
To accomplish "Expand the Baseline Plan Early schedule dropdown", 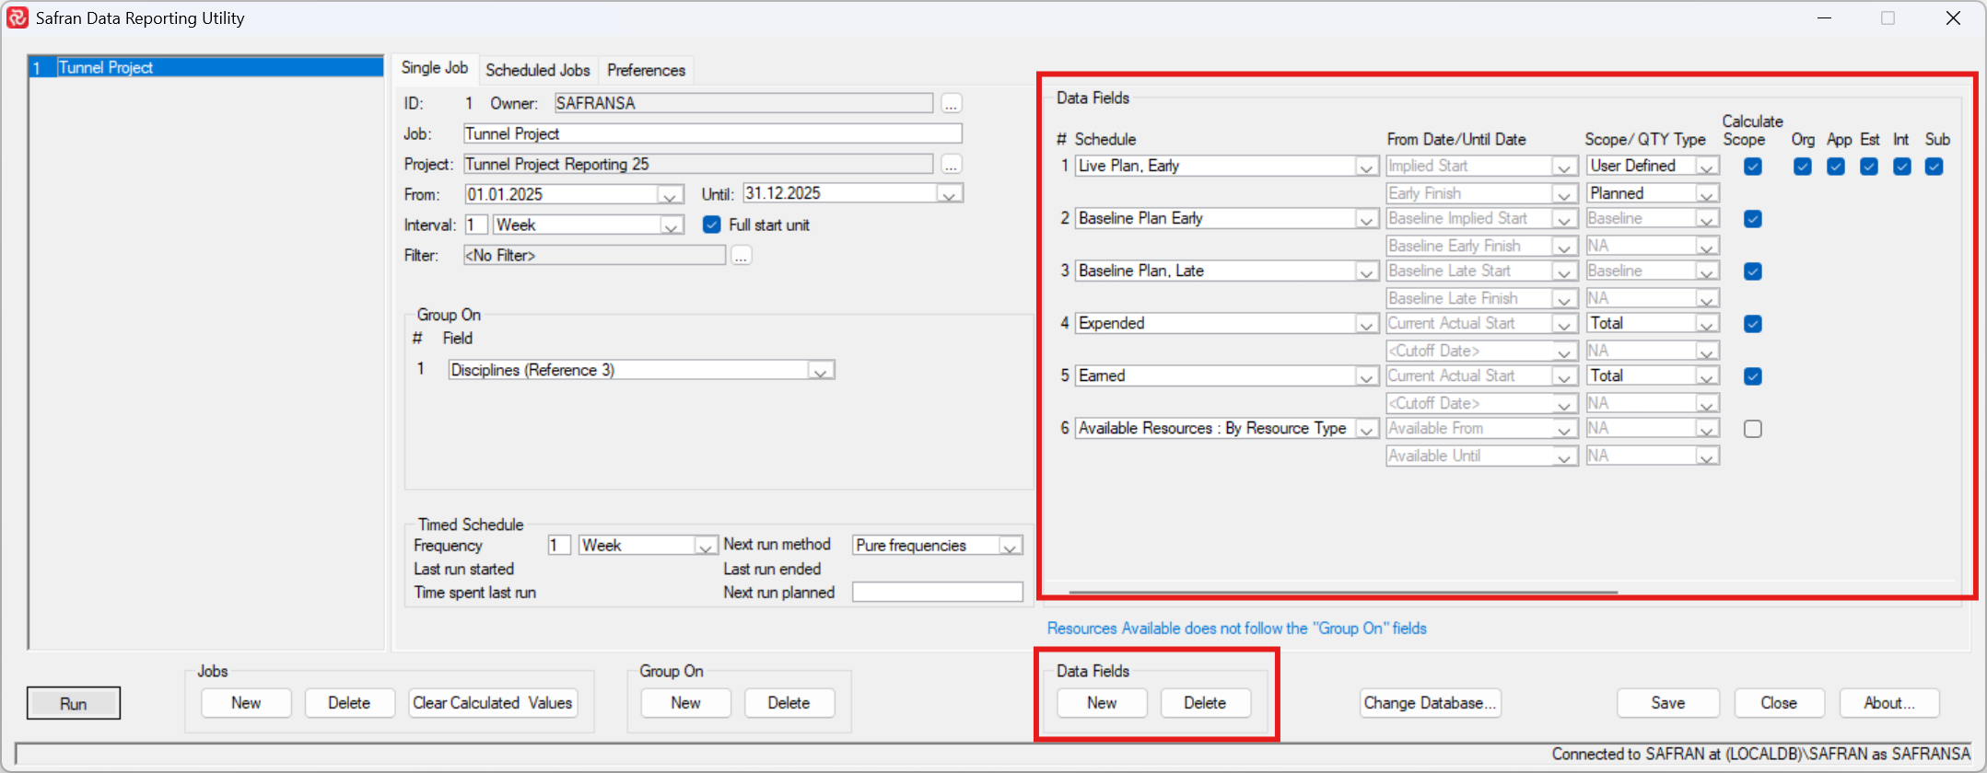I will [x=1366, y=219].
